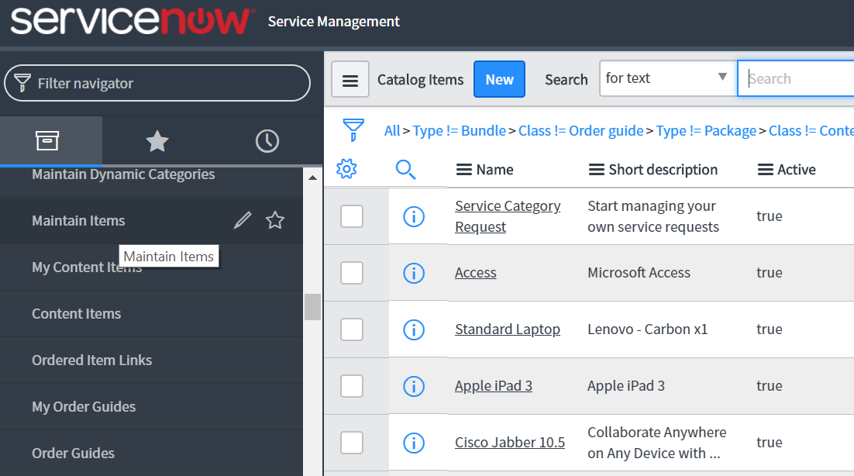The height and width of the screenshot is (476, 854).
Task: Edit Maintain Items with the pencil icon
Action: pos(242,220)
